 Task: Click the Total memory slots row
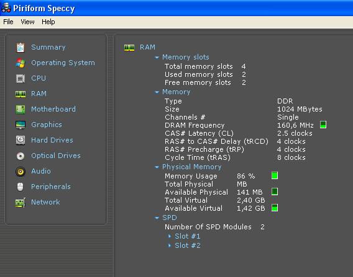pos(205,66)
